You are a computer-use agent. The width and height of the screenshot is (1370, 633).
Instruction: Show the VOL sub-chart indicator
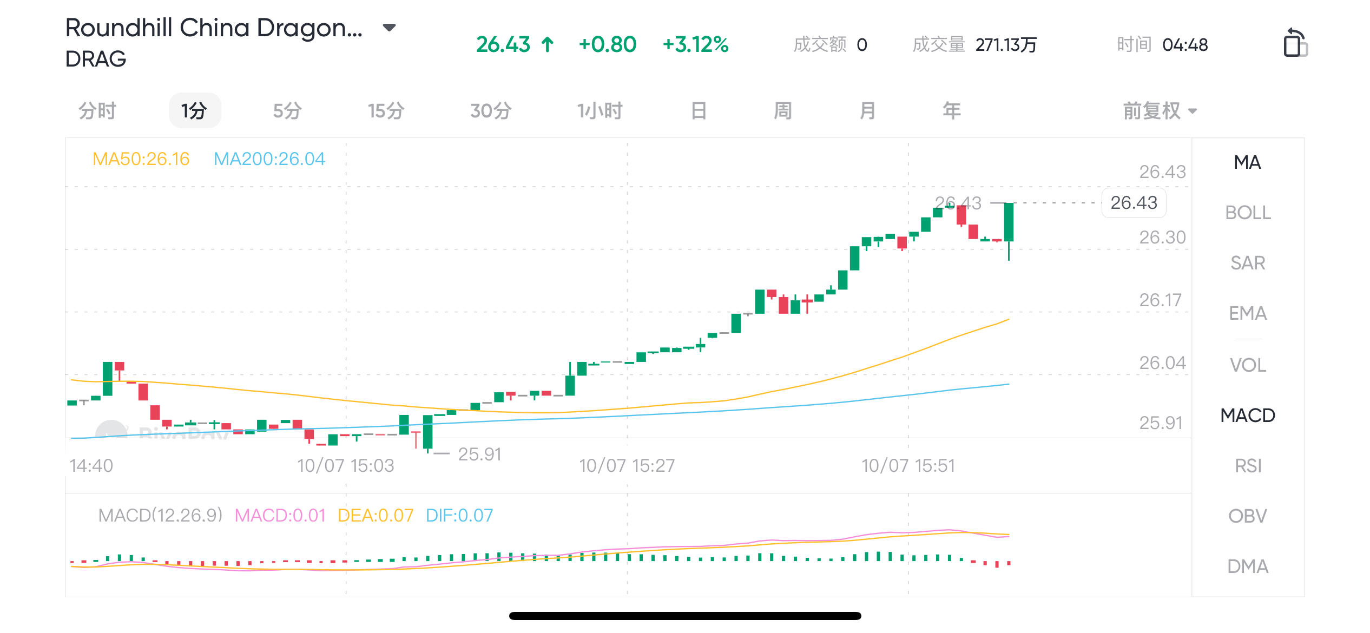coord(1248,365)
